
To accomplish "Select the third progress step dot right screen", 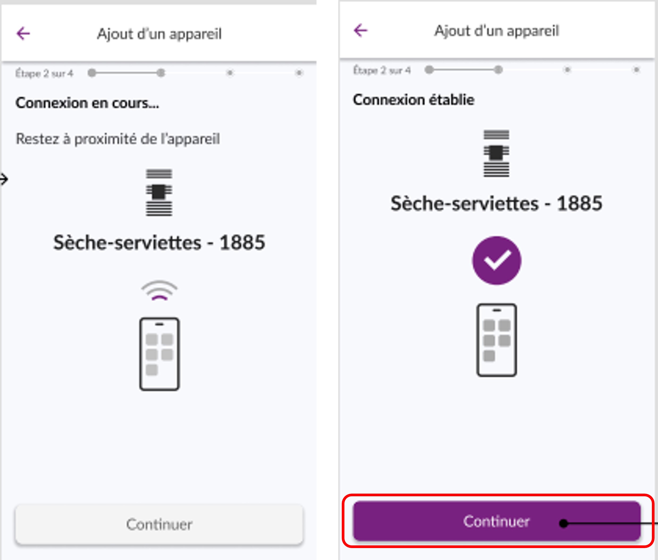I will 567,70.
